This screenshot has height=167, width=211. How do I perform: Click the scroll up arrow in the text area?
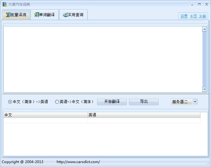coord(205,29)
